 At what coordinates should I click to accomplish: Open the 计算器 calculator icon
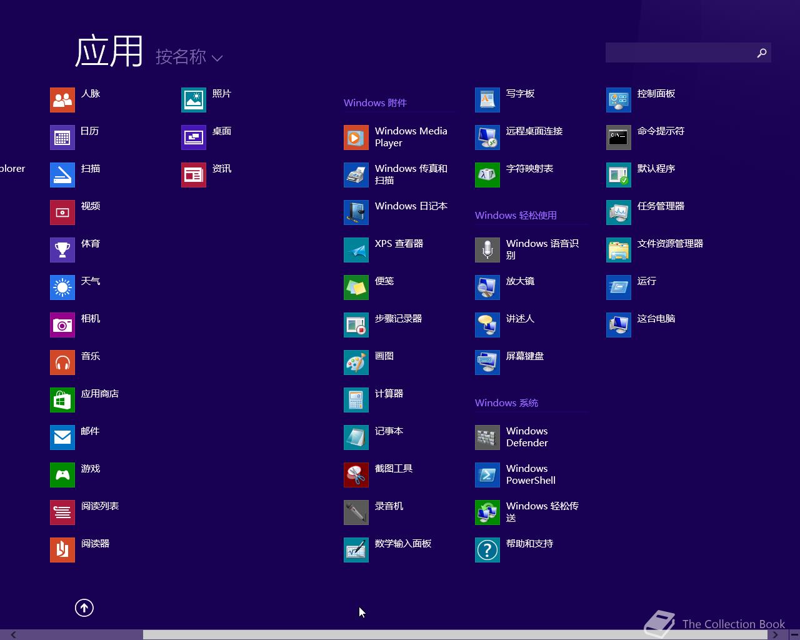356,400
